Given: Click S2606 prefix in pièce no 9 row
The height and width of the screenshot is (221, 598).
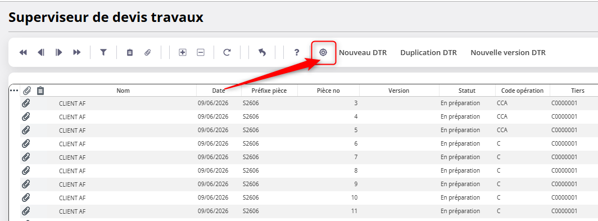Looking at the screenshot, I should (x=251, y=184).
